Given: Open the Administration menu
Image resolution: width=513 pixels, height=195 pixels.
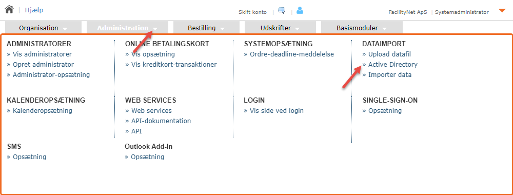Looking at the screenshot, I should click(x=127, y=28).
